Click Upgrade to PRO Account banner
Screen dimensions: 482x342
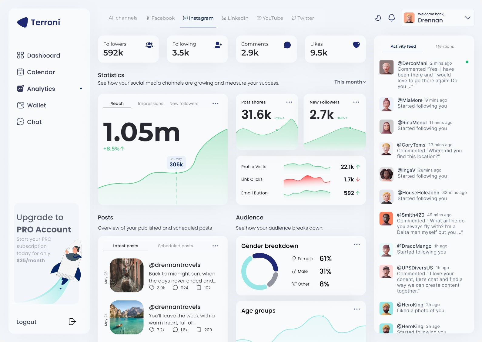(46, 253)
